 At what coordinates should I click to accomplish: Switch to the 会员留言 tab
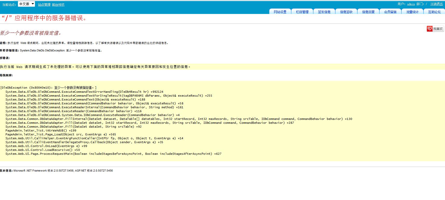[x=390, y=12]
